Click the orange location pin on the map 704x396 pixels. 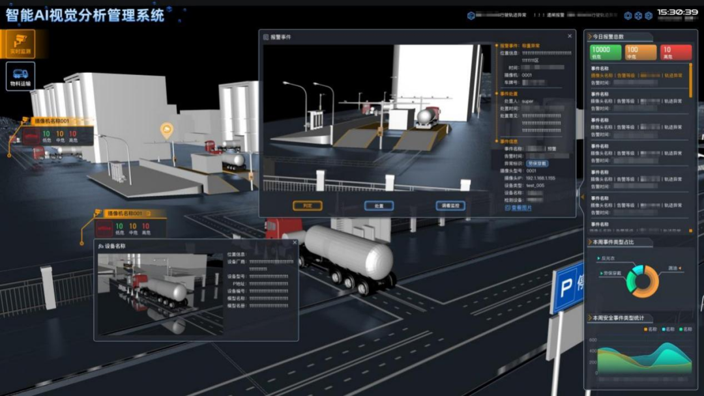[x=167, y=131]
